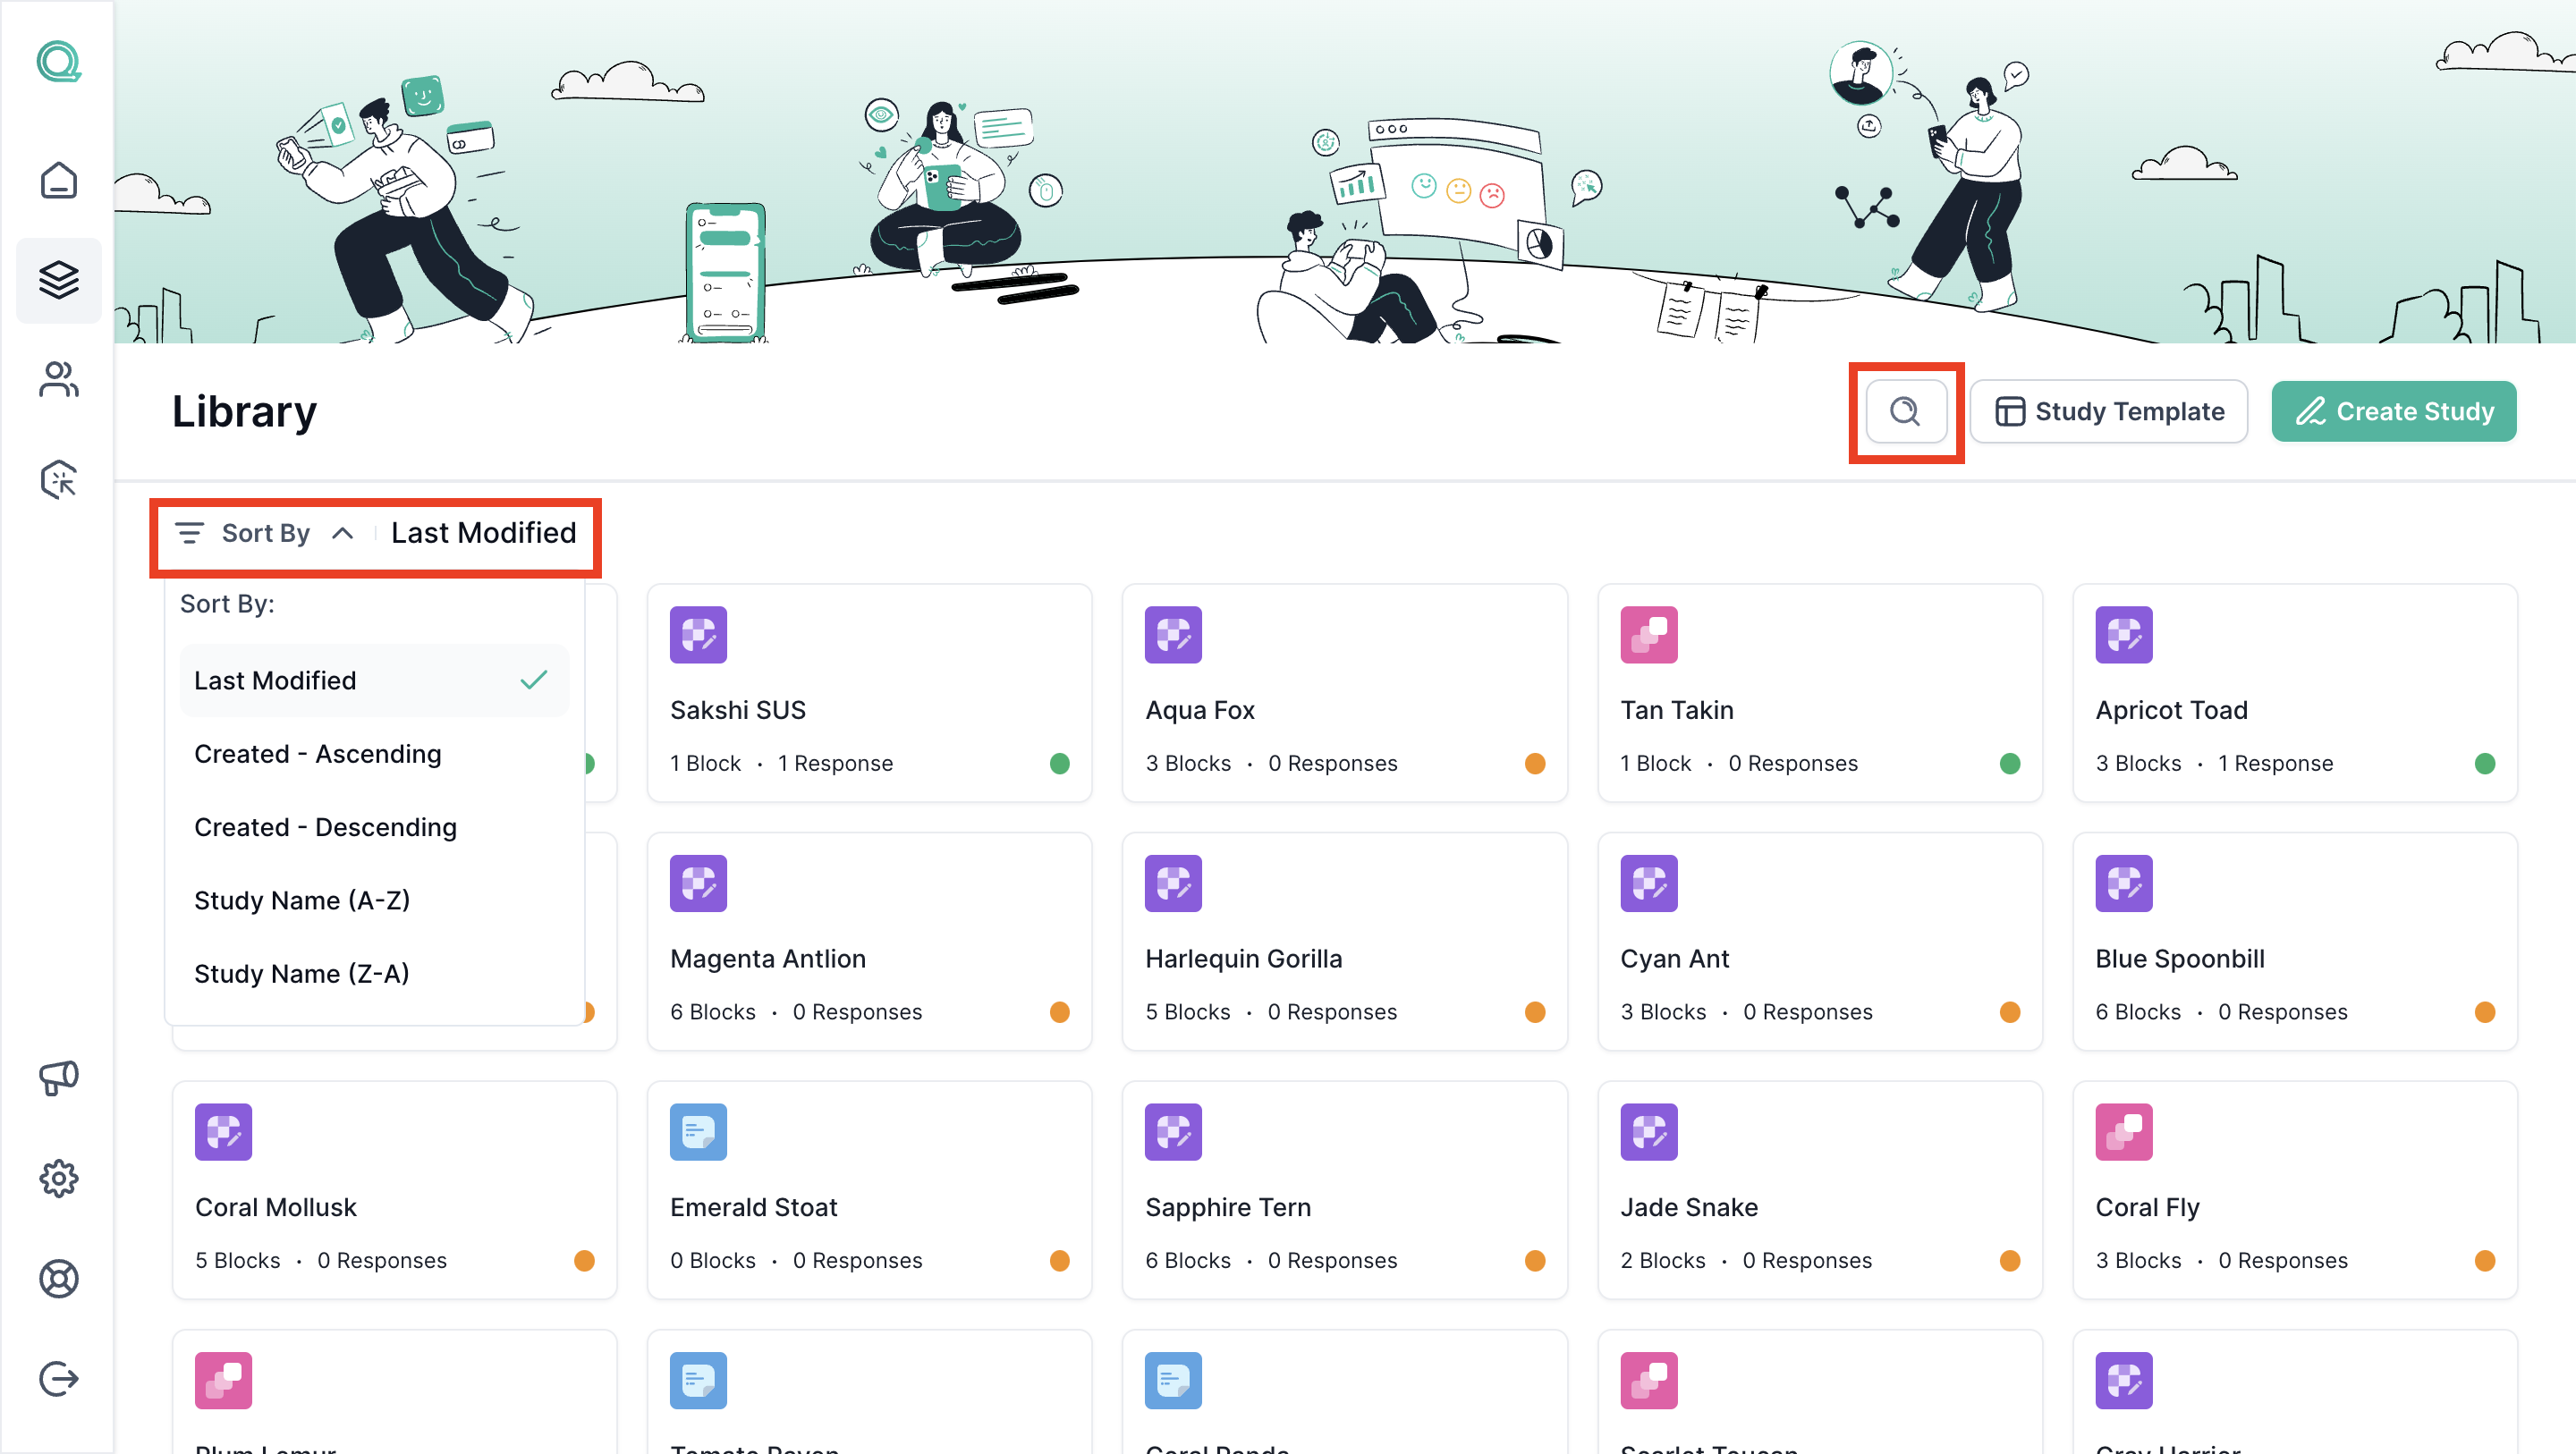2576x1454 pixels.
Task: Click the Cyan Ant study icon
Action: pos(1648,883)
